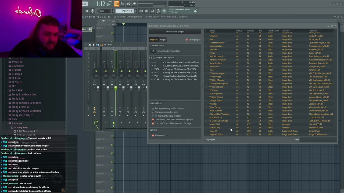
Task: Disable Combine 32 and 64 bit versions
Action: click(172, 123)
